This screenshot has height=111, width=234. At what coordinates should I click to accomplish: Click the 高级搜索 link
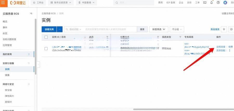[215, 29]
